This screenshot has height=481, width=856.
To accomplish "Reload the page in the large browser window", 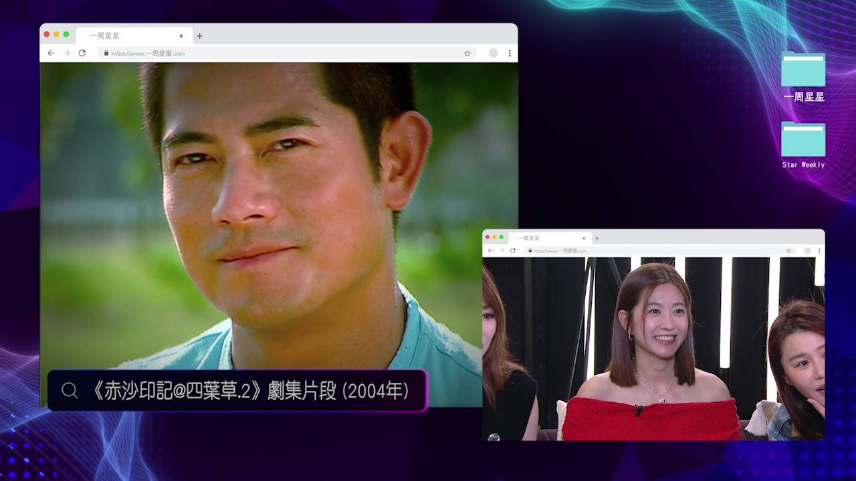I will pos(82,53).
